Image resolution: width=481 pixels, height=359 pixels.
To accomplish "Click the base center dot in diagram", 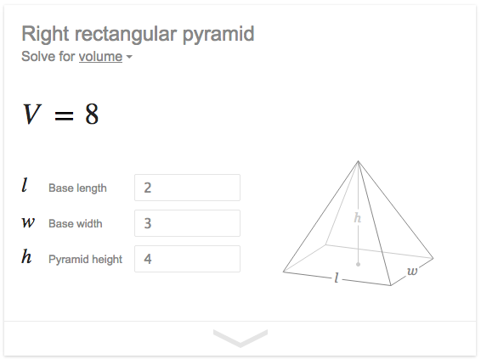I will tap(358, 264).
